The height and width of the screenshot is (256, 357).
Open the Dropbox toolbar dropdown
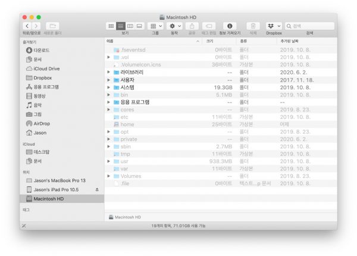coord(274,26)
